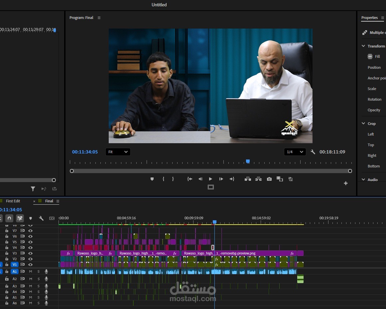Click the Lift button
The width and height of the screenshot is (386, 309).
tap(248, 179)
